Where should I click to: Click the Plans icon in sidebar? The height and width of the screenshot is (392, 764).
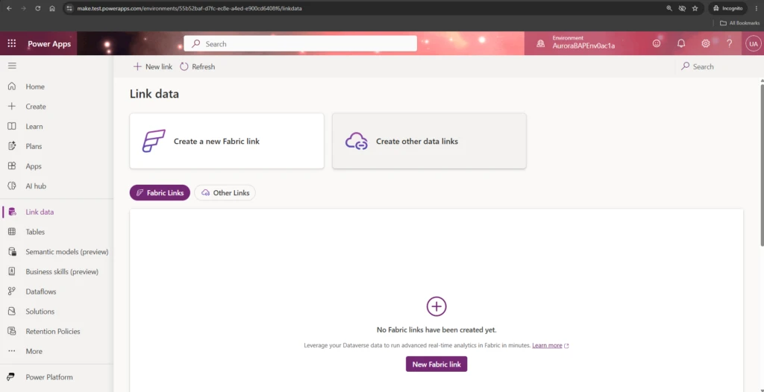12,146
